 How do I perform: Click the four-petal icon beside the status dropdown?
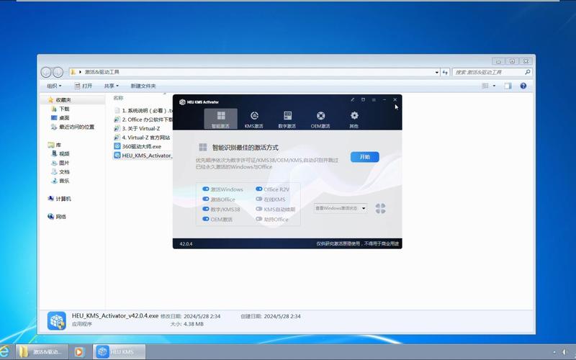coord(381,208)
